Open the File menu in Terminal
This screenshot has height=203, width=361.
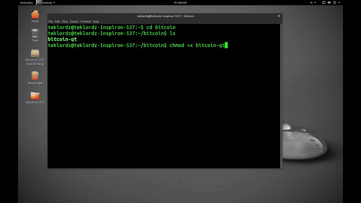click(51, 21)
